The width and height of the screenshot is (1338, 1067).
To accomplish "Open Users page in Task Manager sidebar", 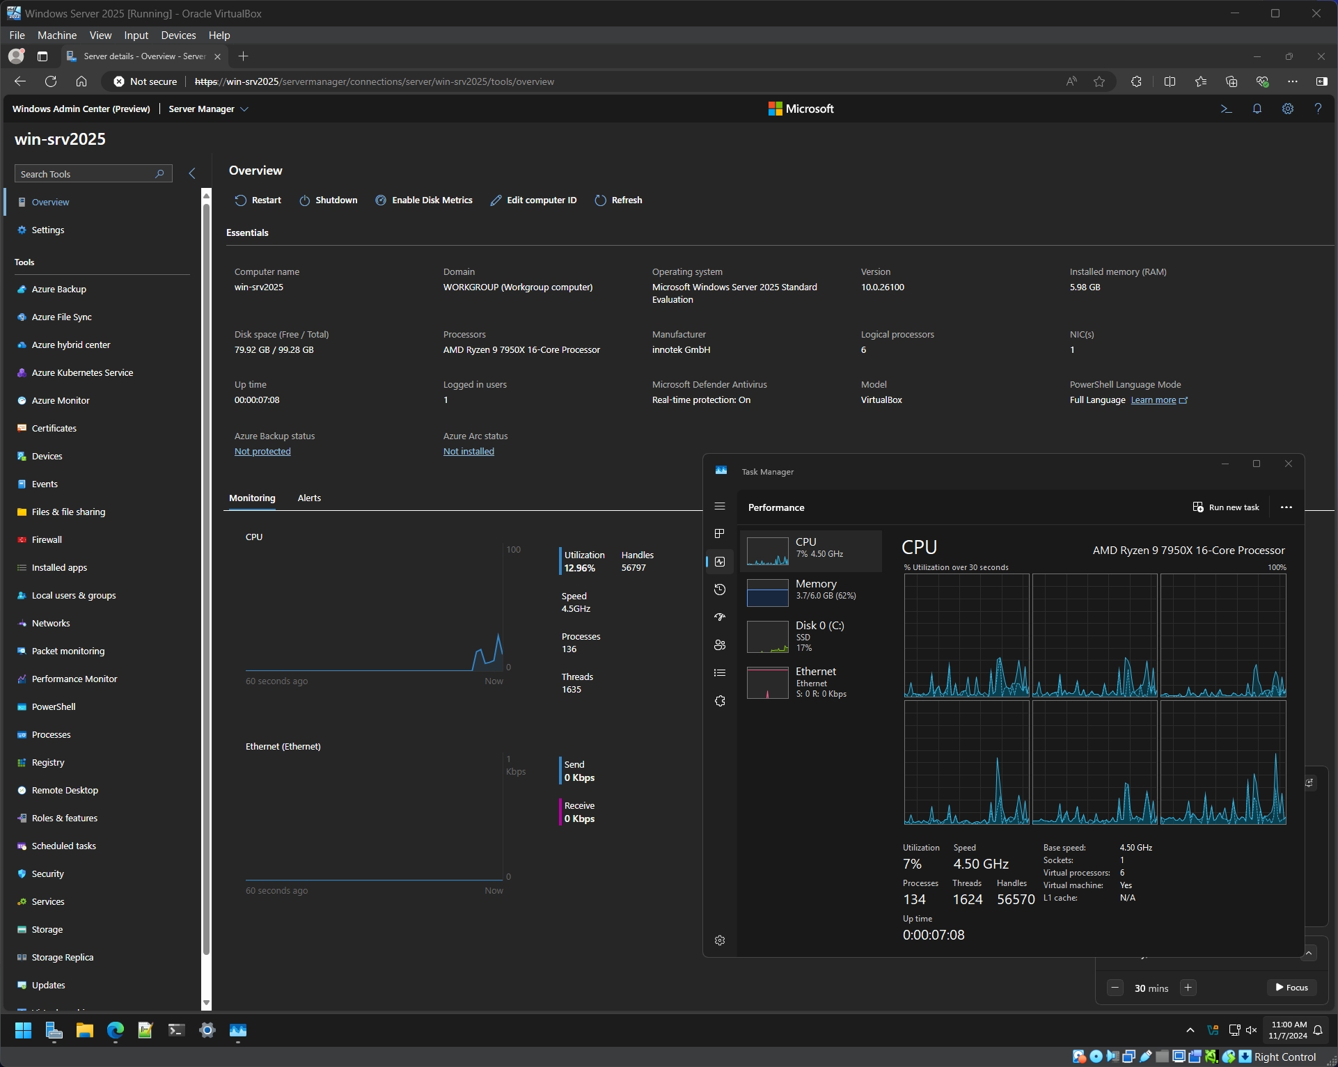I will pos(720,645).
